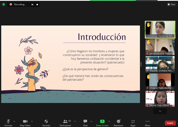
Task: Click the 'Recording...' status label
Action: click(20, 4)
